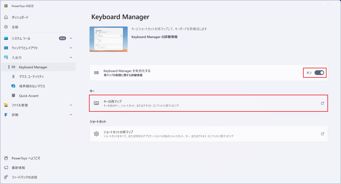The height and width of the screenshot is (184, 341).
Task: Open キーの再マップ editor
Action: (x=209, y=103)
